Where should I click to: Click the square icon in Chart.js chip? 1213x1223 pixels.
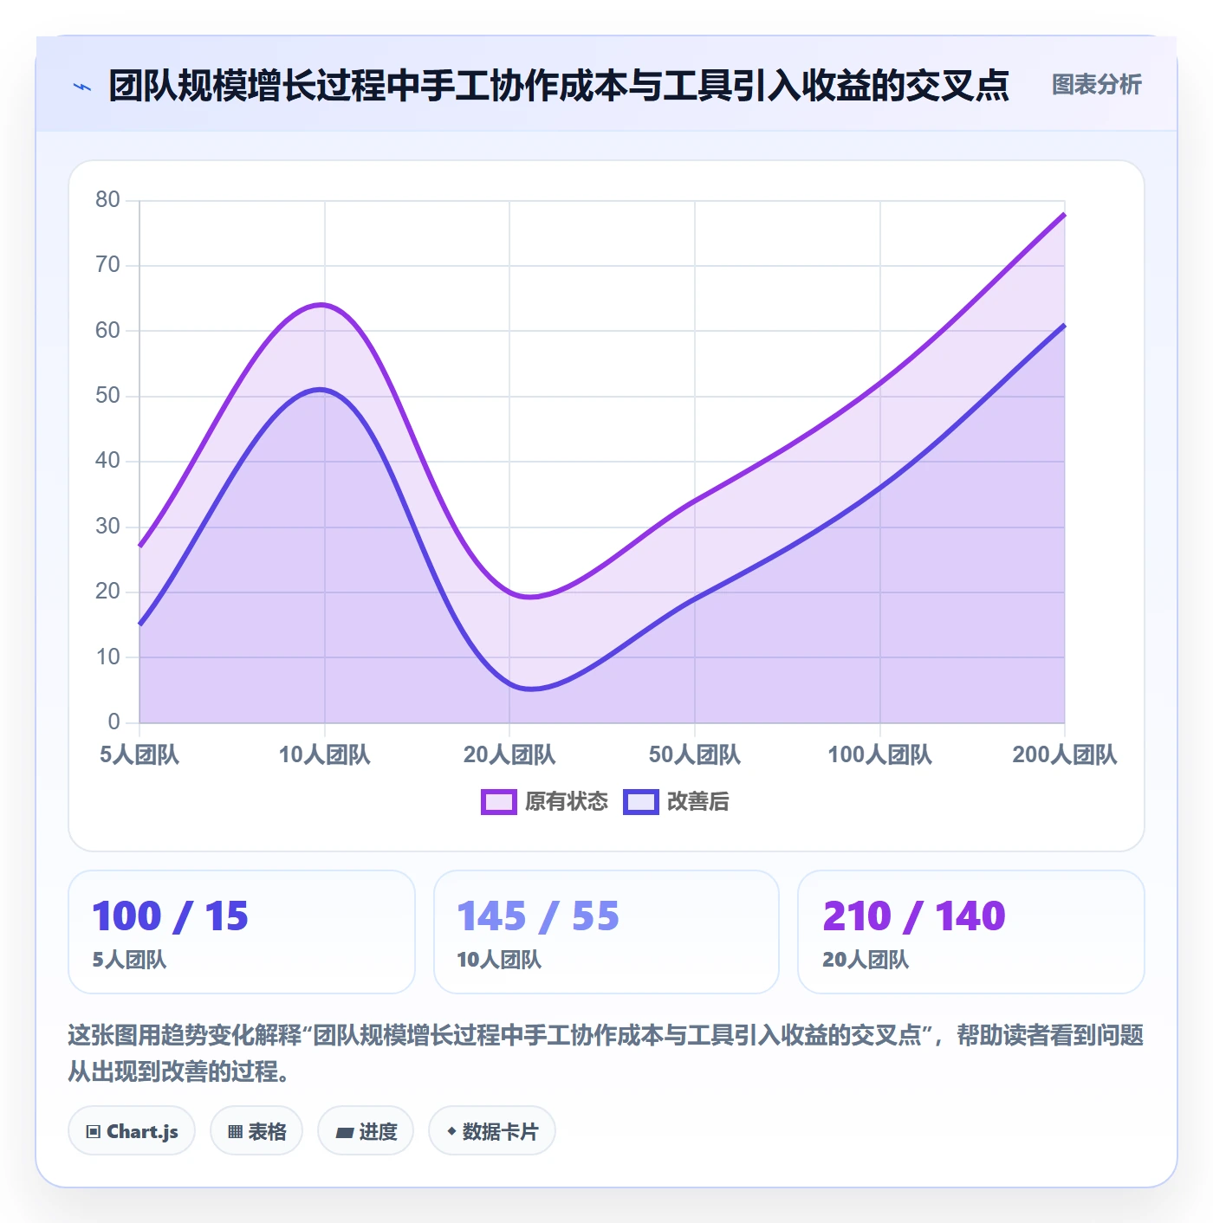(94, 1131)
